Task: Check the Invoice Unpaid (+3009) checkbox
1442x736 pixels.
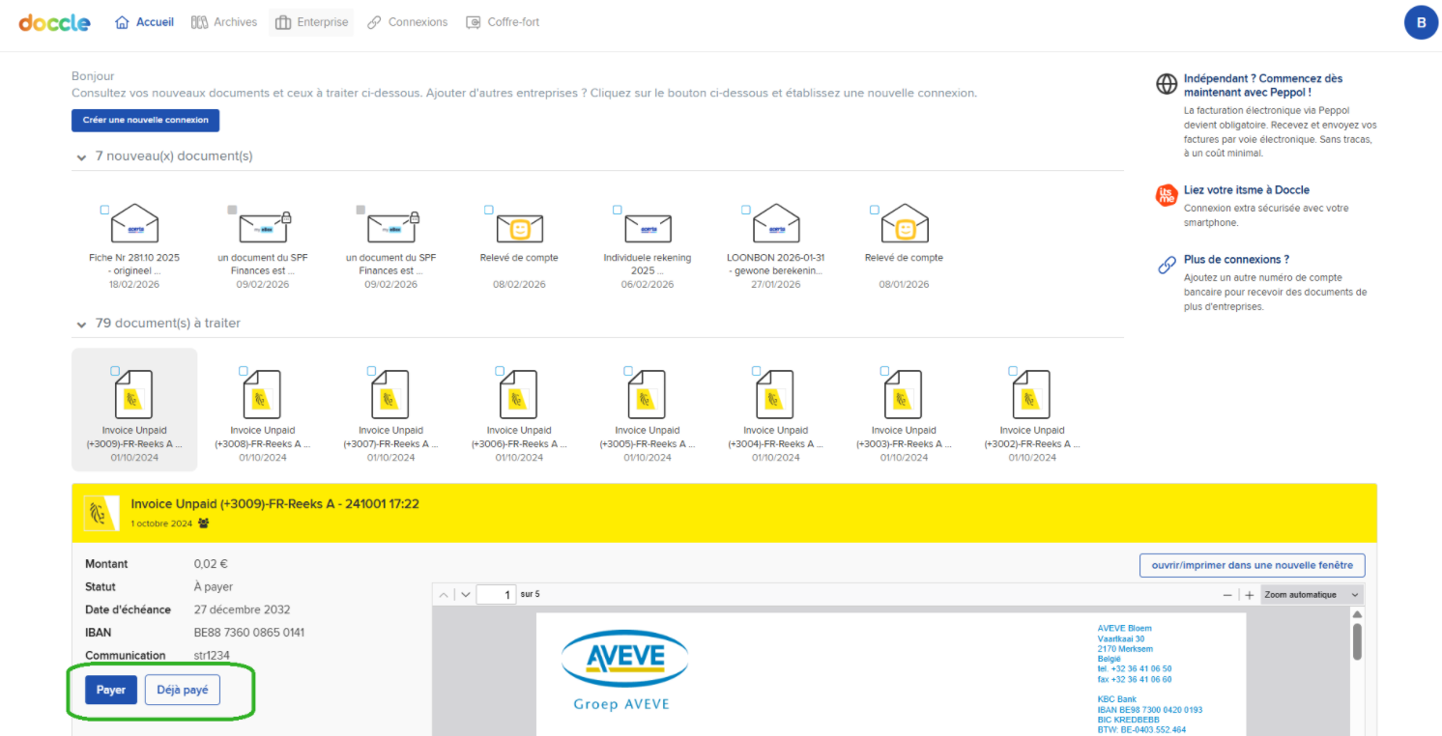Action: pyautogui.click(x=116, y=371)
